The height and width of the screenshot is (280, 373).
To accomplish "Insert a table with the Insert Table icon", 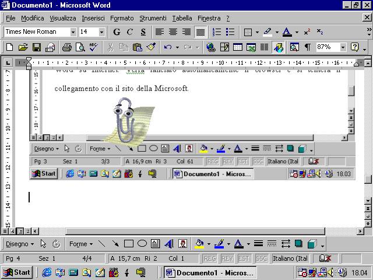I will [238, 47].
